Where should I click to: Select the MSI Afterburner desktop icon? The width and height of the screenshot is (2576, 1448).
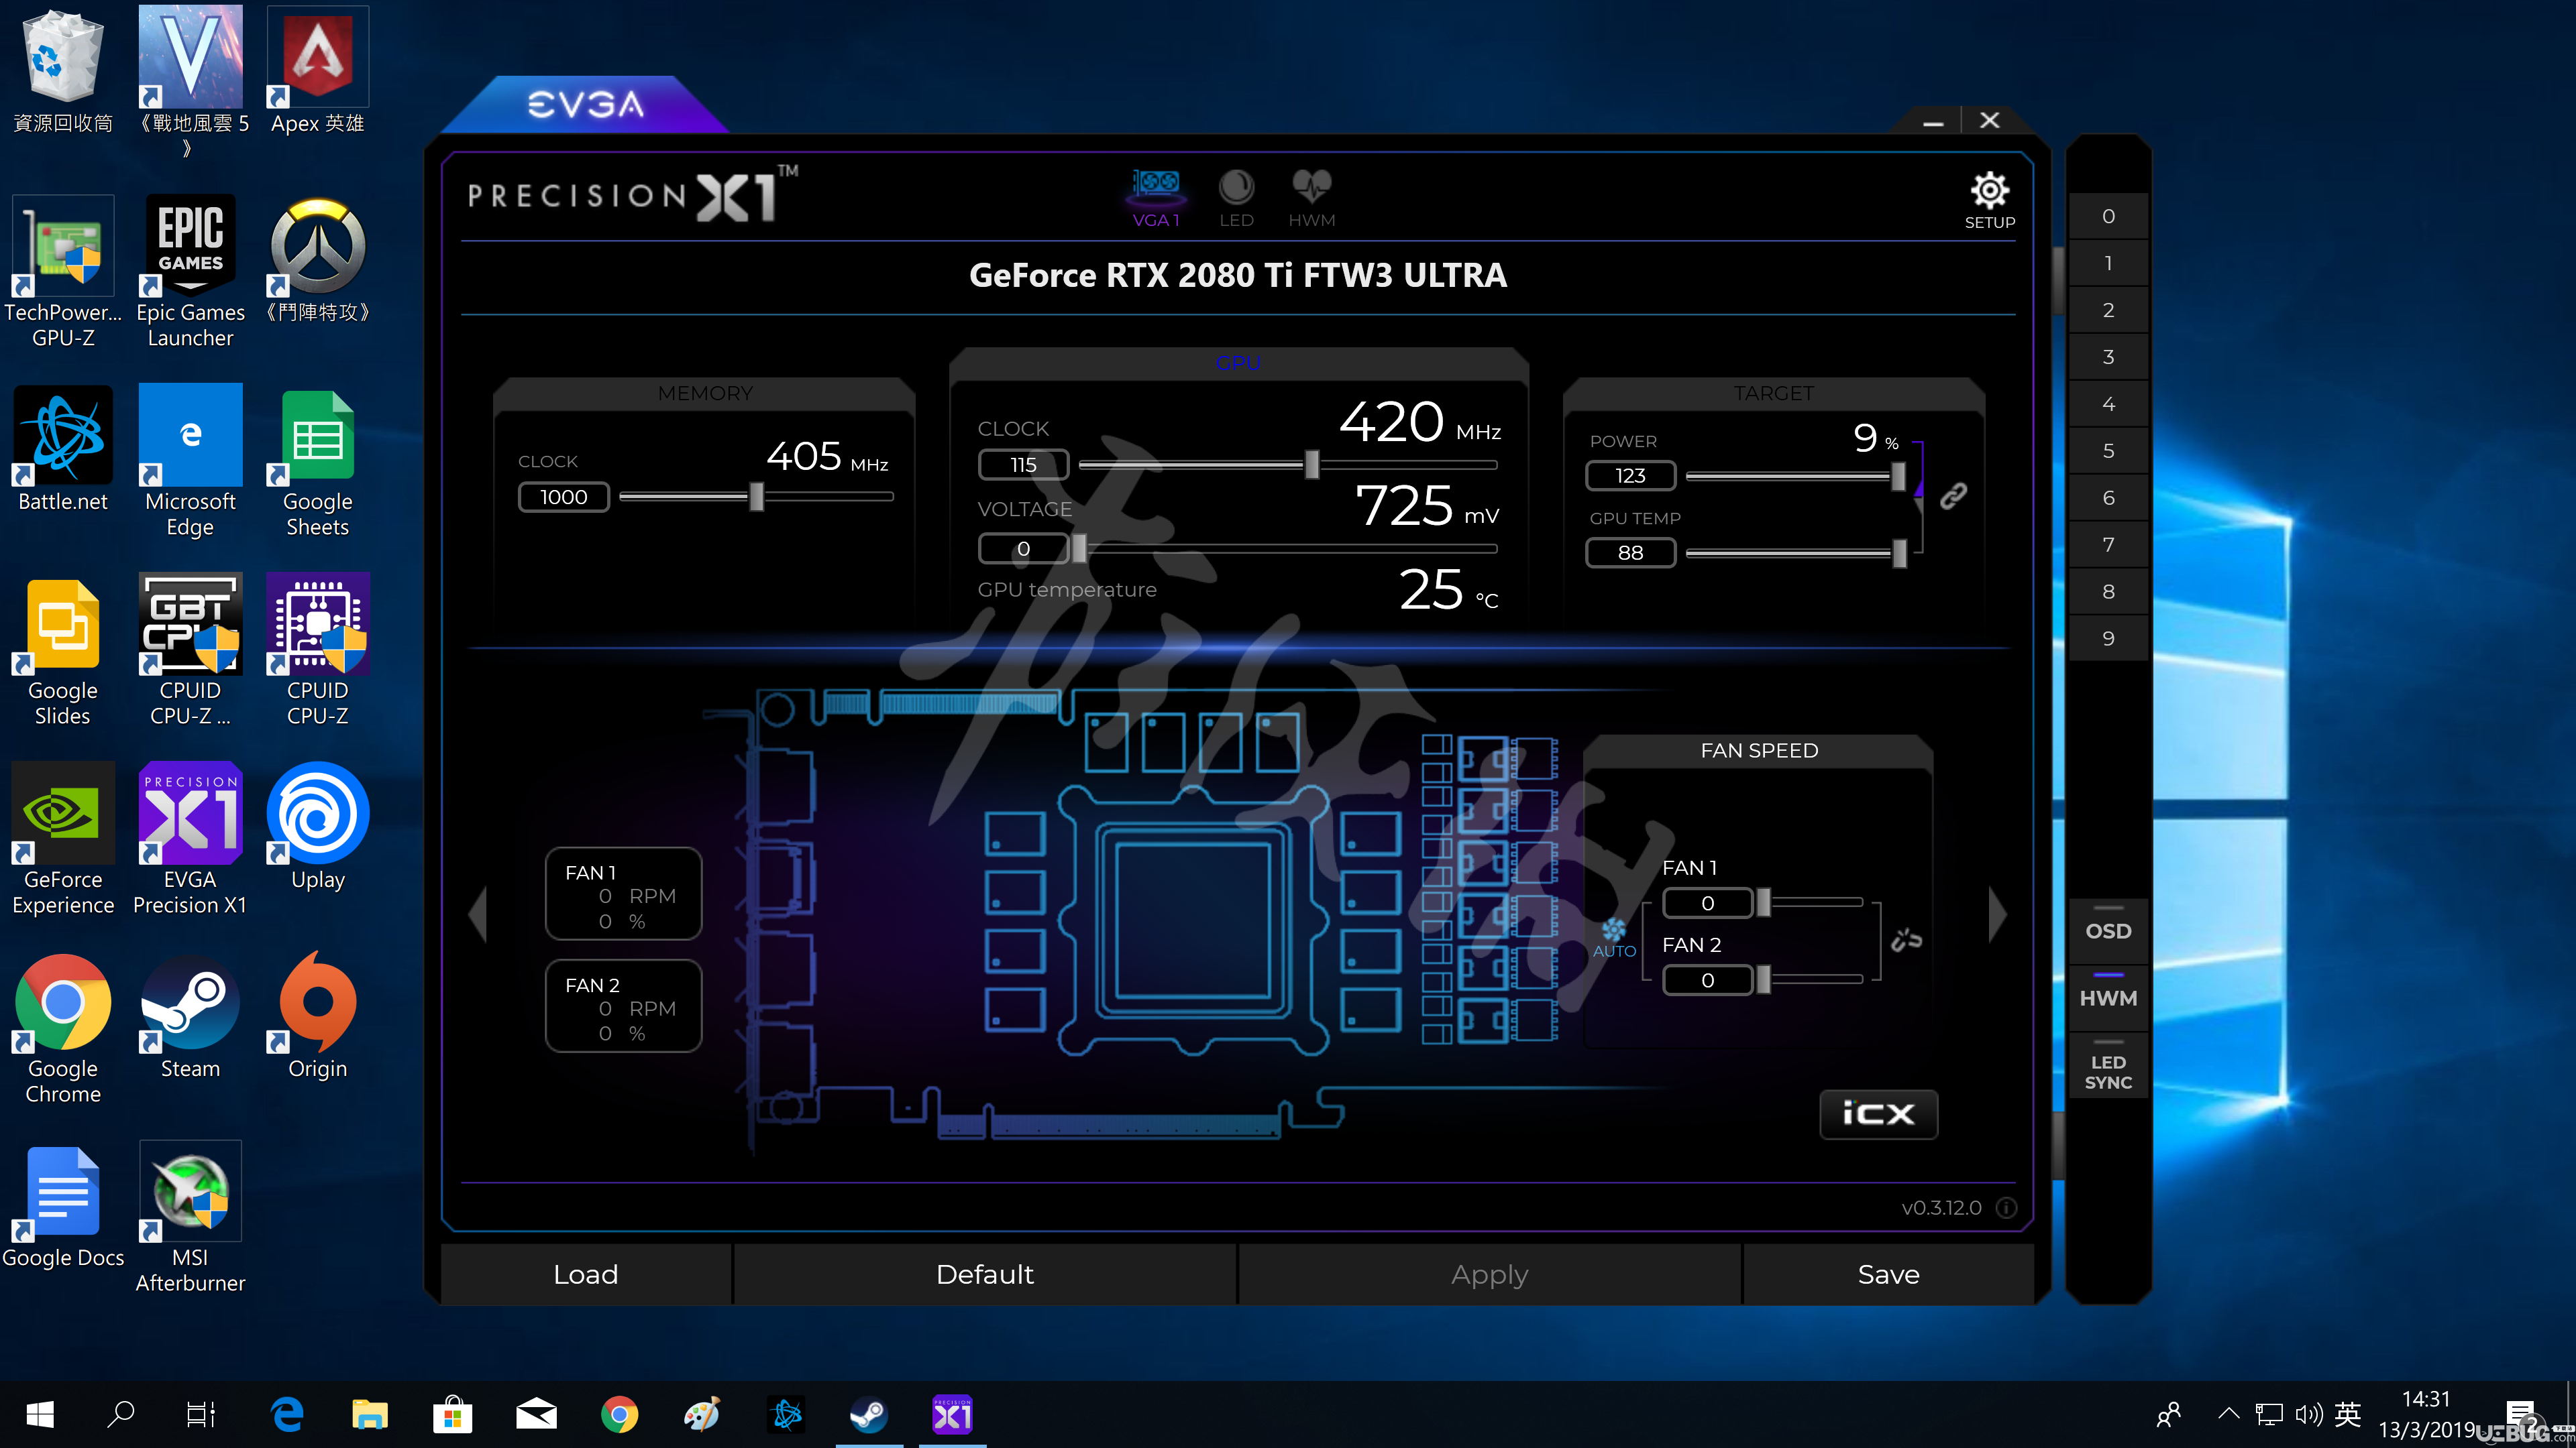[190, 1217]
